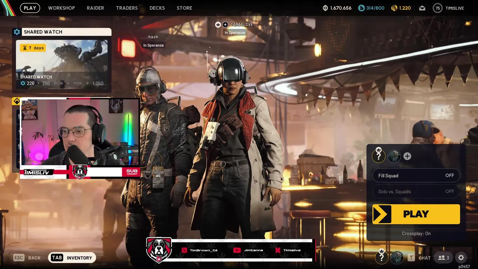The image size is (478, 269).
Task: Click the 7 days timer badge
Action: click(x=33, y=48)
